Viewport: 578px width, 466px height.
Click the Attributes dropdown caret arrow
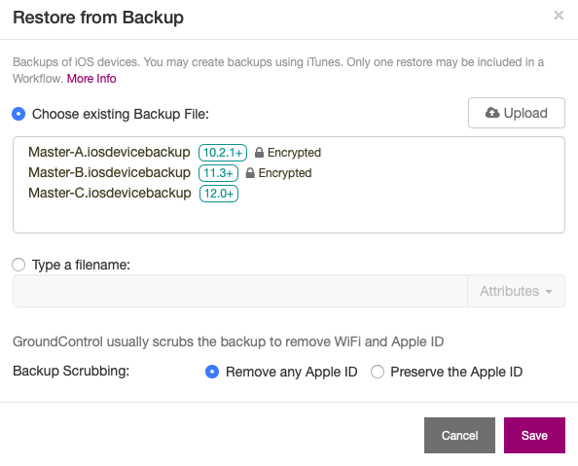click(x=549, y=292)
